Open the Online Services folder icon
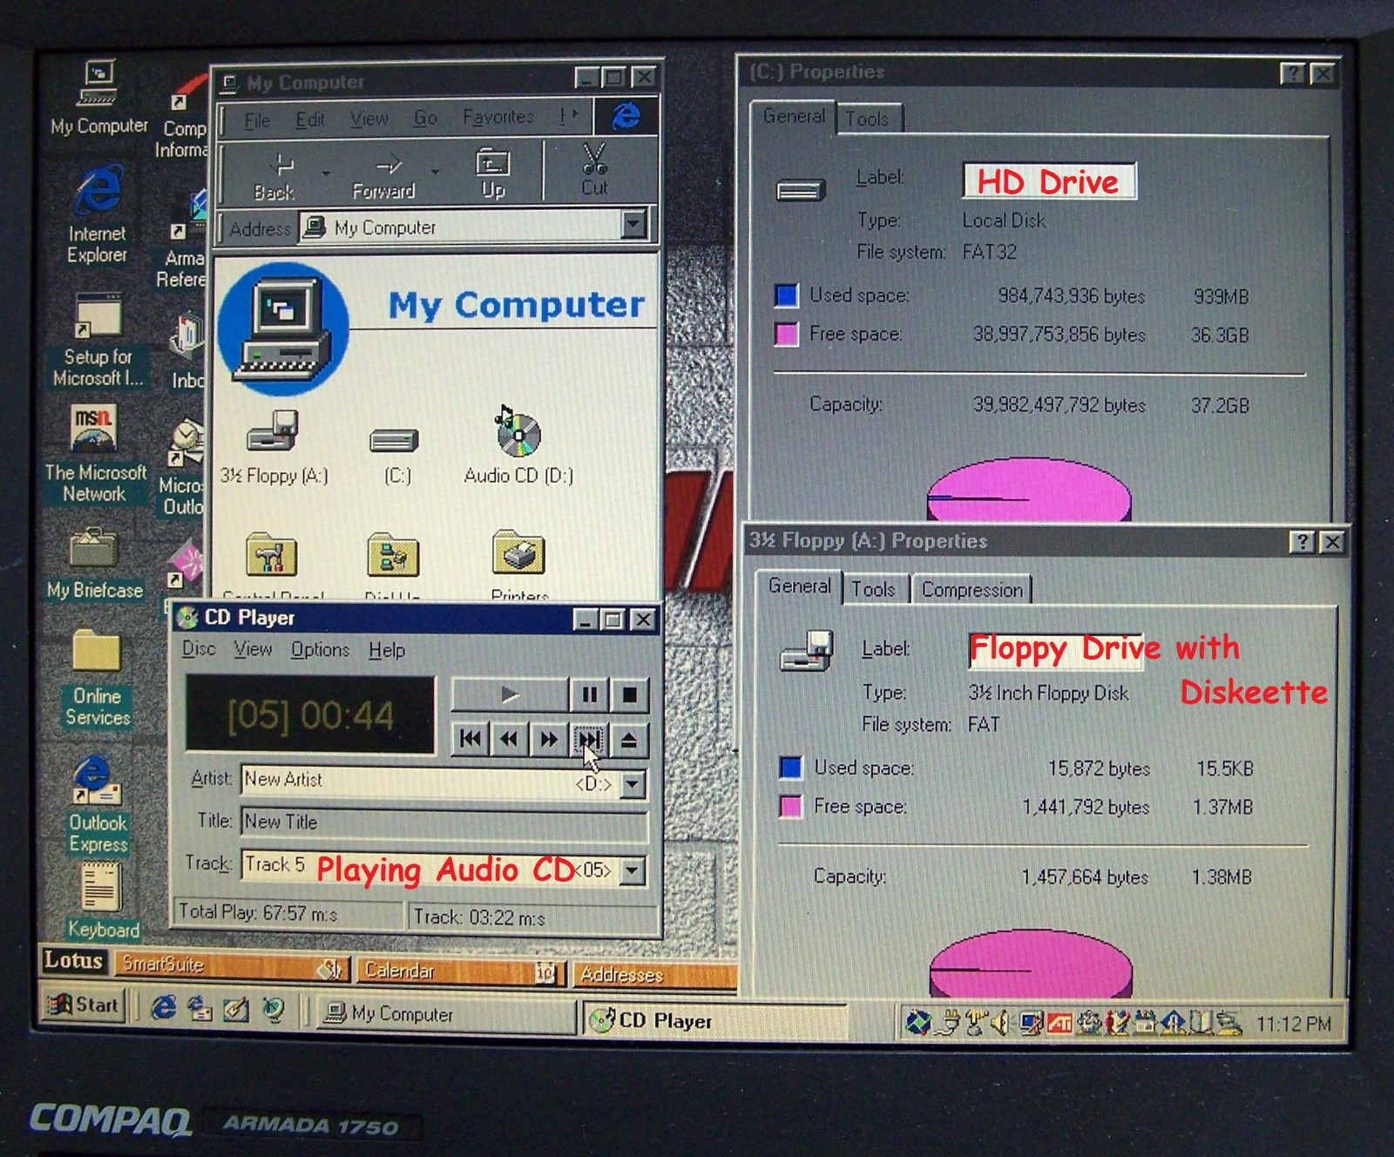The image size is (1394, 1157). tap(97, 677)
